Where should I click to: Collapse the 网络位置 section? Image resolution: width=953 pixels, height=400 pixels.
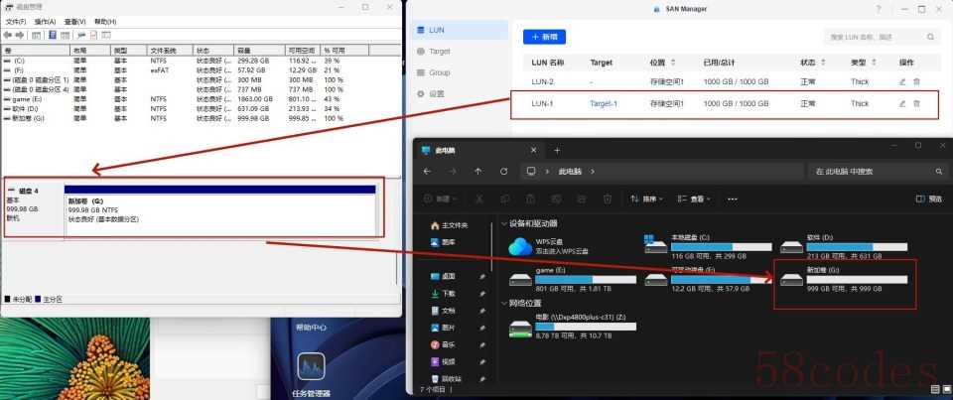click(x=504, y=303)
